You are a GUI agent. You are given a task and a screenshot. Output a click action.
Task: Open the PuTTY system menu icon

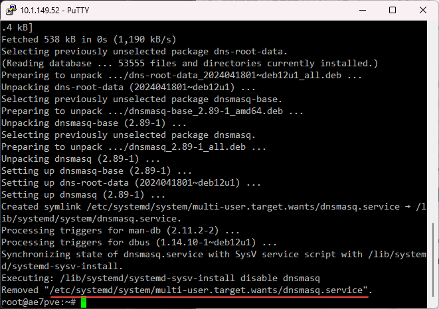pos(9,10)
